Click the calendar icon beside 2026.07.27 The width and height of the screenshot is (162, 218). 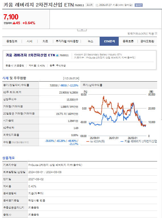[x=97, y=5]
